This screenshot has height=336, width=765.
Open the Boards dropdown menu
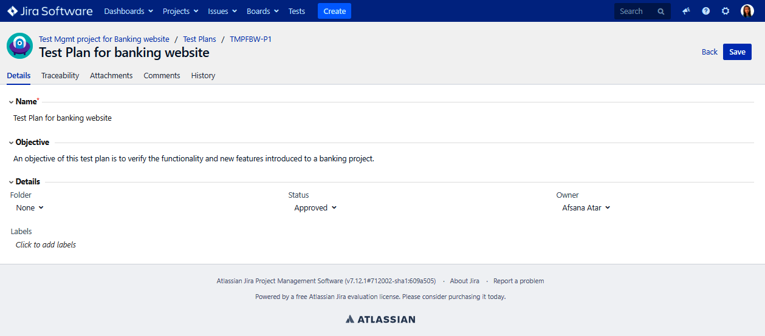pos(262,11)
